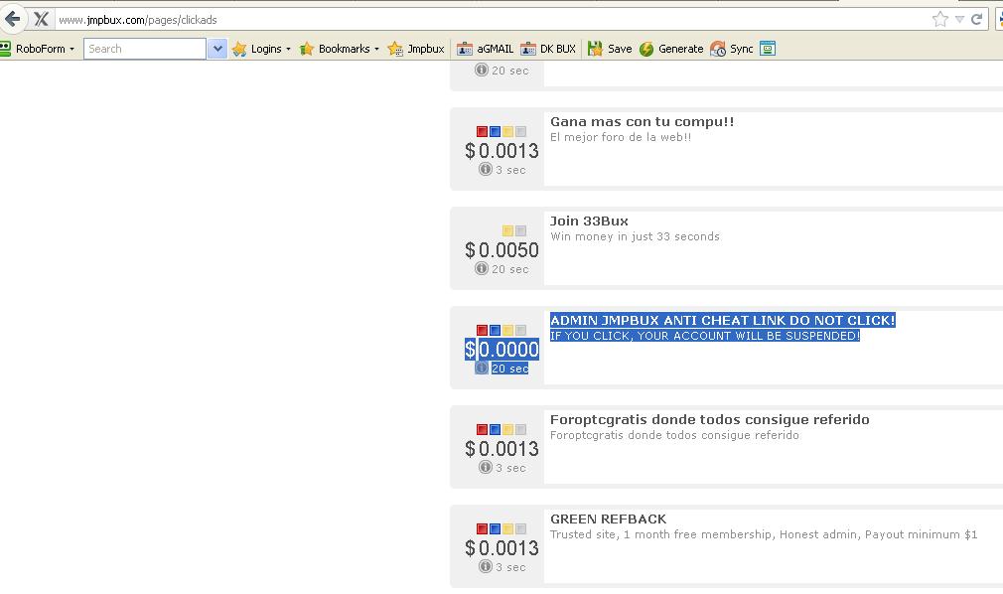The image size is (1003, 594).
Task: Click the $0.0013 value in Gana mas card
Action: [x=502, y=150]
